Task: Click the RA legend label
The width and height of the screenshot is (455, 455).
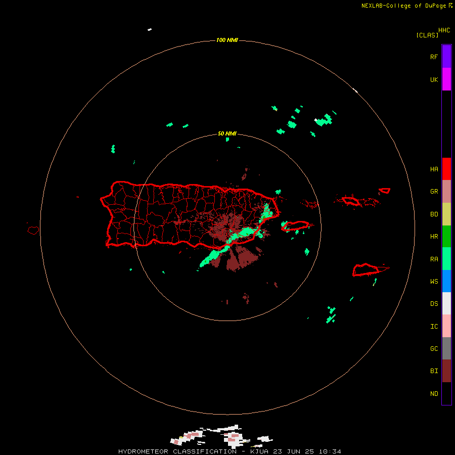Action: [x=434, y=259]
